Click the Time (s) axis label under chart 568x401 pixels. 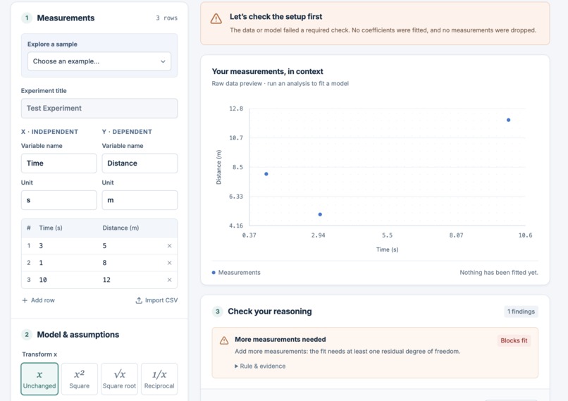[387, 249]
